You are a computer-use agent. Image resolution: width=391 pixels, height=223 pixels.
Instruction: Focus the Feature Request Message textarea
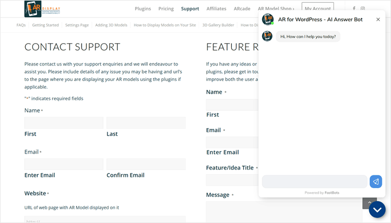[x=284, y=212]
